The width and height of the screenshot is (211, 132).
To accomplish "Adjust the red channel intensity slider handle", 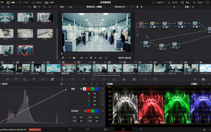I will [x=89, y=97].
